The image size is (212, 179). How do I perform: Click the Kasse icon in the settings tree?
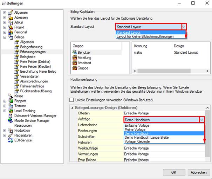tap(10, 96)
